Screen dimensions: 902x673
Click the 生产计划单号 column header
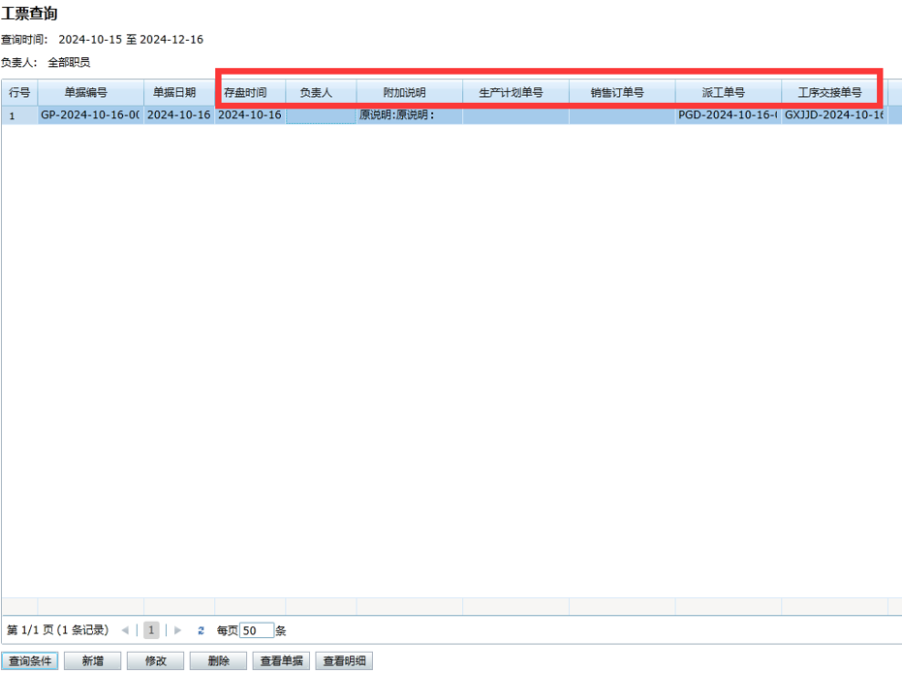coord(511,93)
